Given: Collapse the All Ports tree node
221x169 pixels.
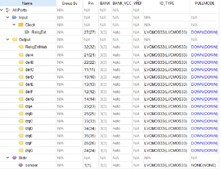Looking at the screenshot, I should point(1,10).
